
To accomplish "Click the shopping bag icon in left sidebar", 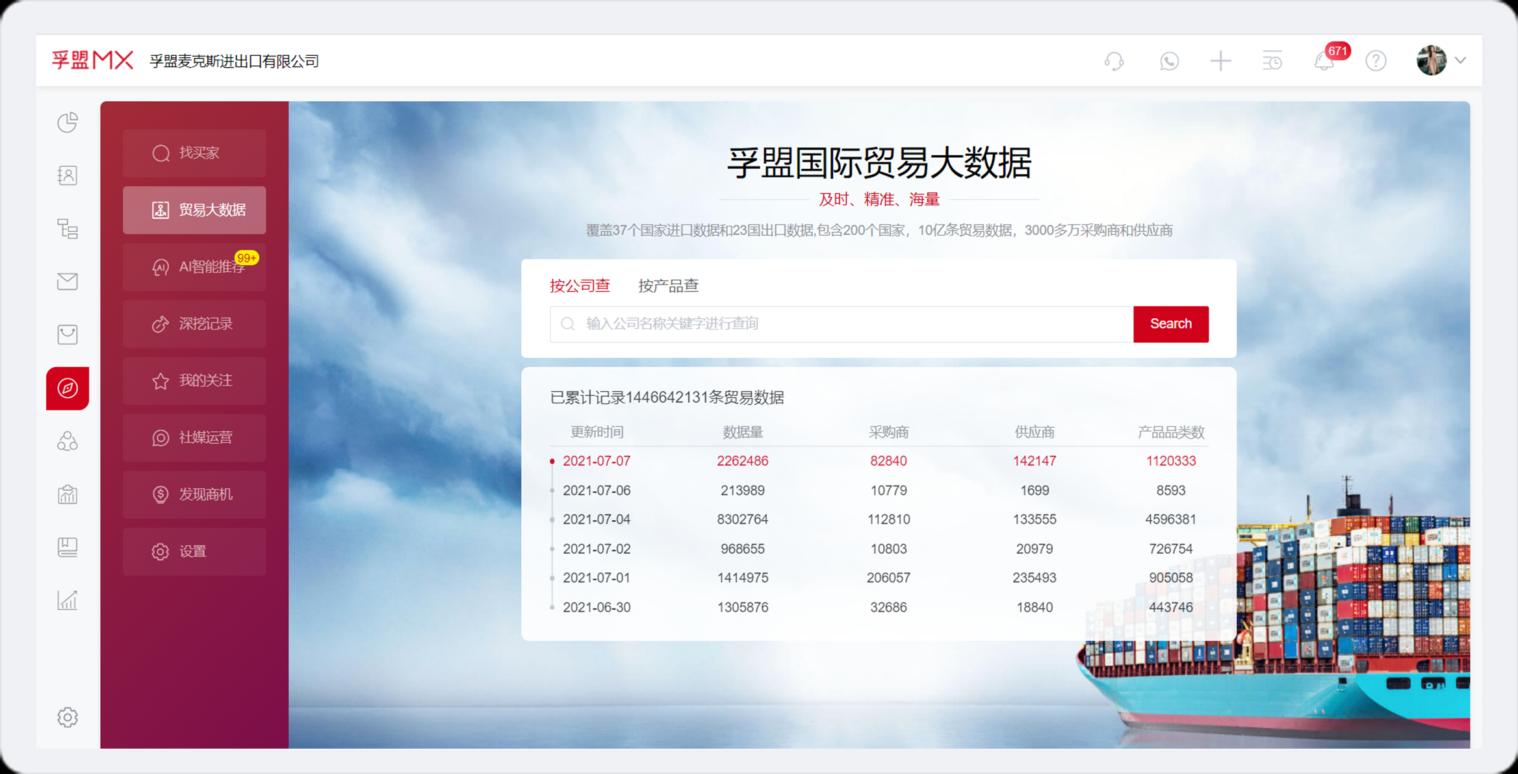I will 68,334.
